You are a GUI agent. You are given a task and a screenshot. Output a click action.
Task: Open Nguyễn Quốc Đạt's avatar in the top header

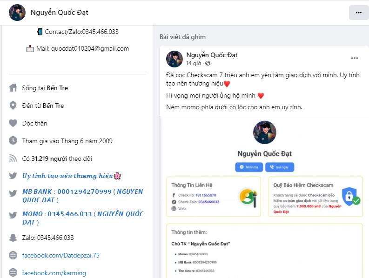(17, 13)
